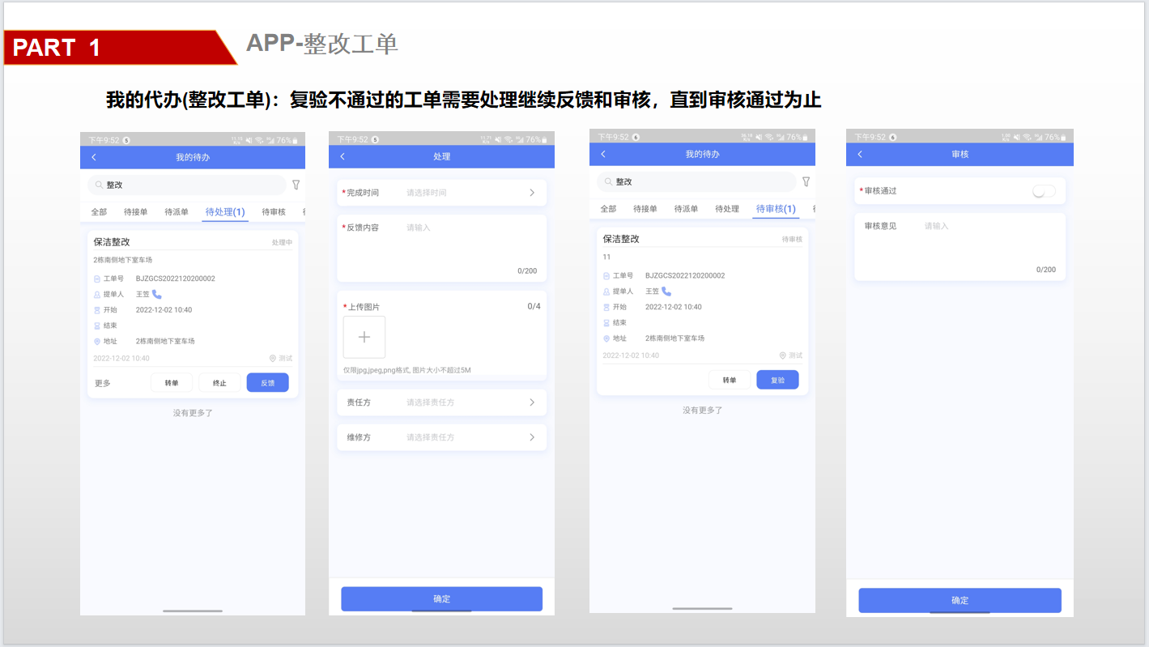Tap back arrow on 处理 screen

pos(343,156)
